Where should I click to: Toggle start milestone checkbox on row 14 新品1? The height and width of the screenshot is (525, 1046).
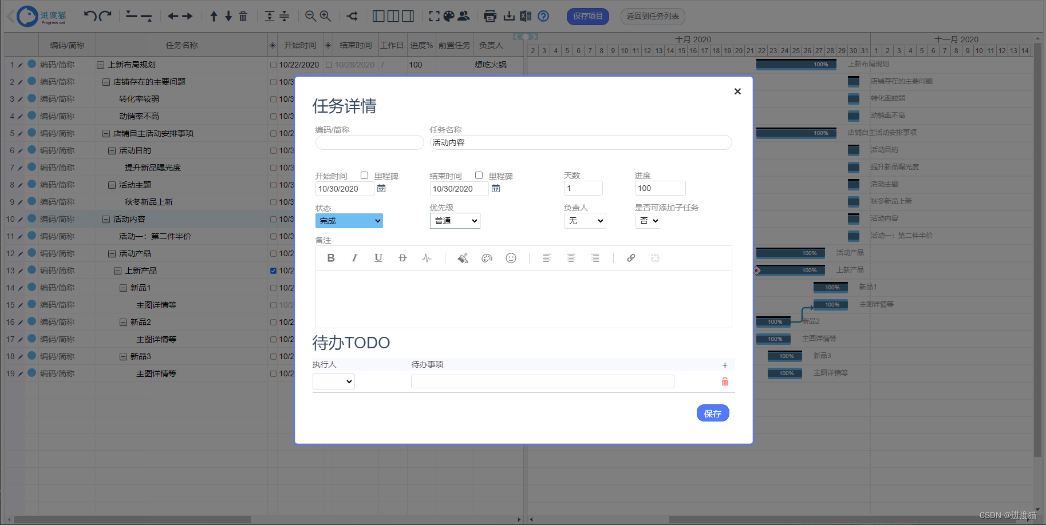coord(273,288)
